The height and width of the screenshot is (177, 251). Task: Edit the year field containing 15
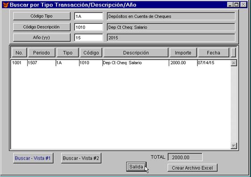(89, 38)
